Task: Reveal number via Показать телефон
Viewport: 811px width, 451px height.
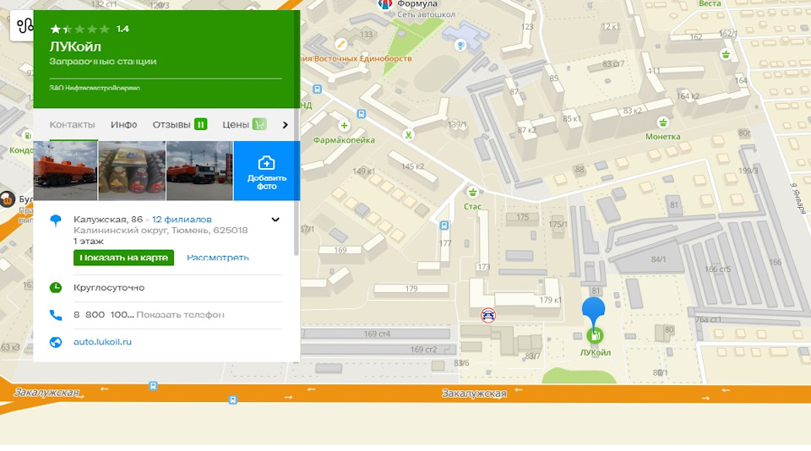Action: point(180,314)
